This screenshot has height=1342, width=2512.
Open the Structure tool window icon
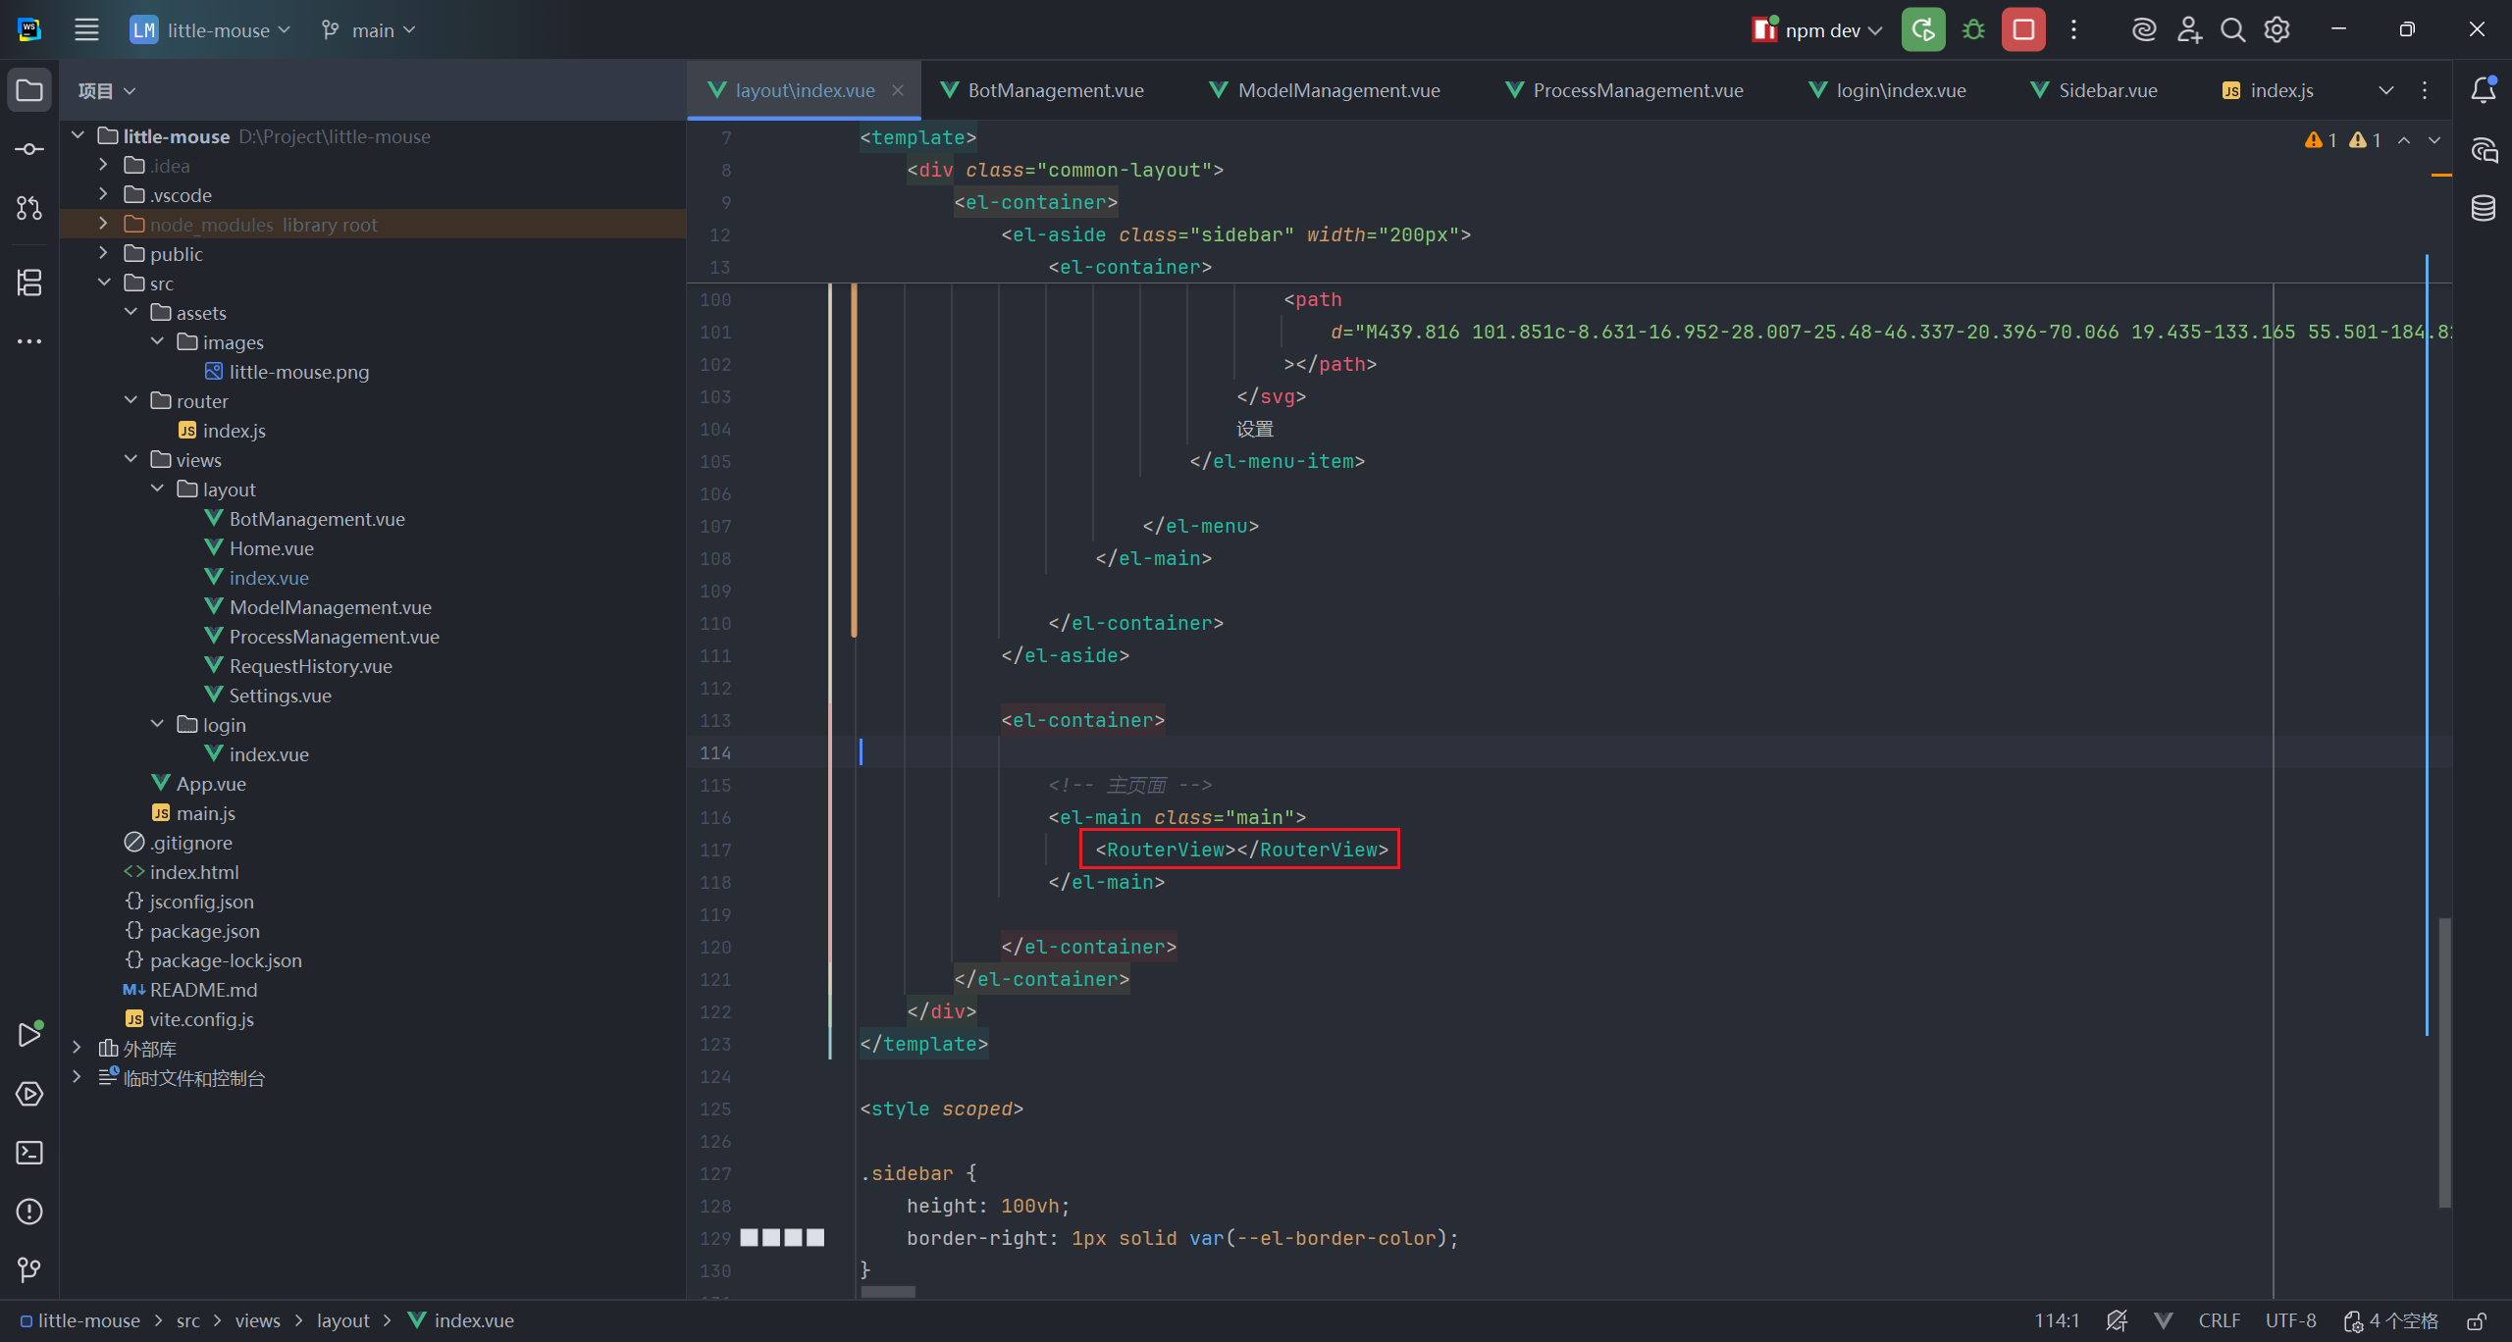pos(29,283)
